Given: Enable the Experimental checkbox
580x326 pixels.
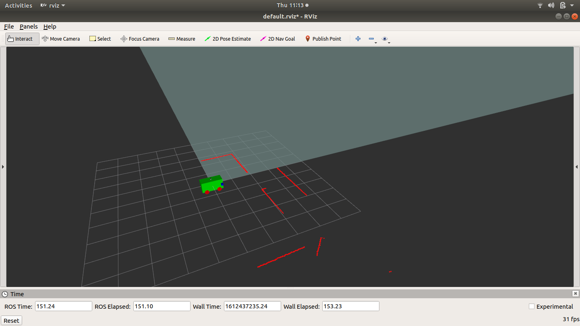Looking at the screenshot, I should [x=532, y=306].
